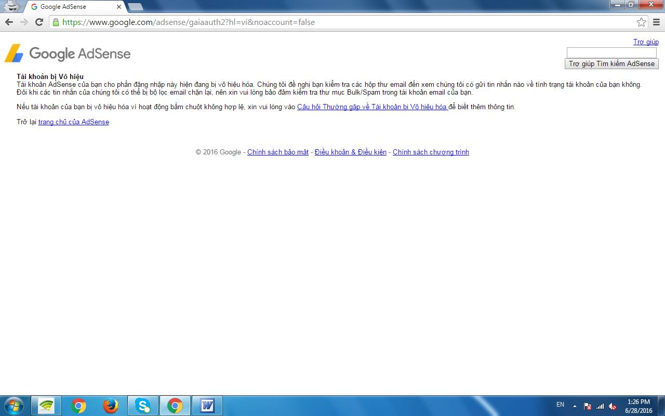Open a new browser tab
665x416 pixels.
pyautogui.click(x=135, y=7)
